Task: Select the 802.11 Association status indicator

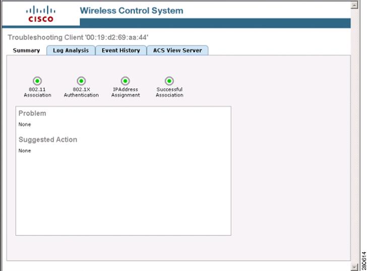Action: coord(37,81)
